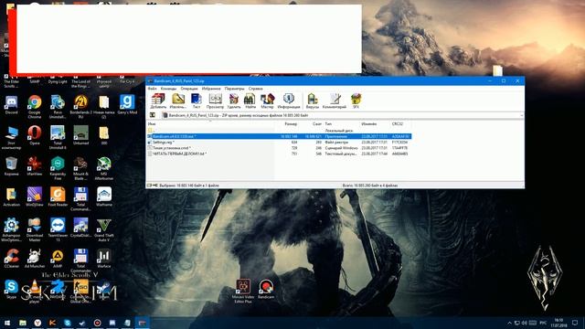Open the Файл menu
The height and width of the screenshot is (329, 585).
tap(153, 89)
